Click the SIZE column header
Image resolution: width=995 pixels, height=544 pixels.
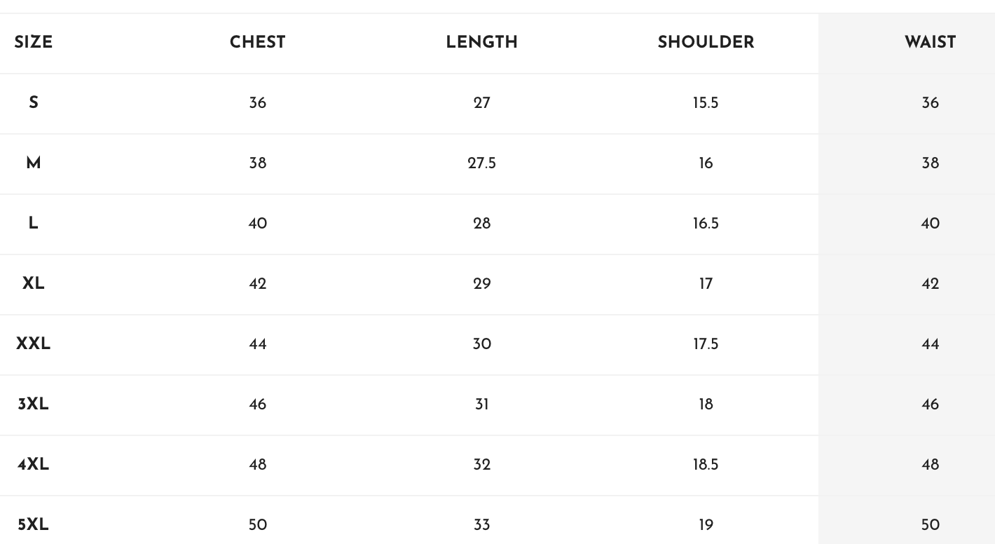point(33,42)
